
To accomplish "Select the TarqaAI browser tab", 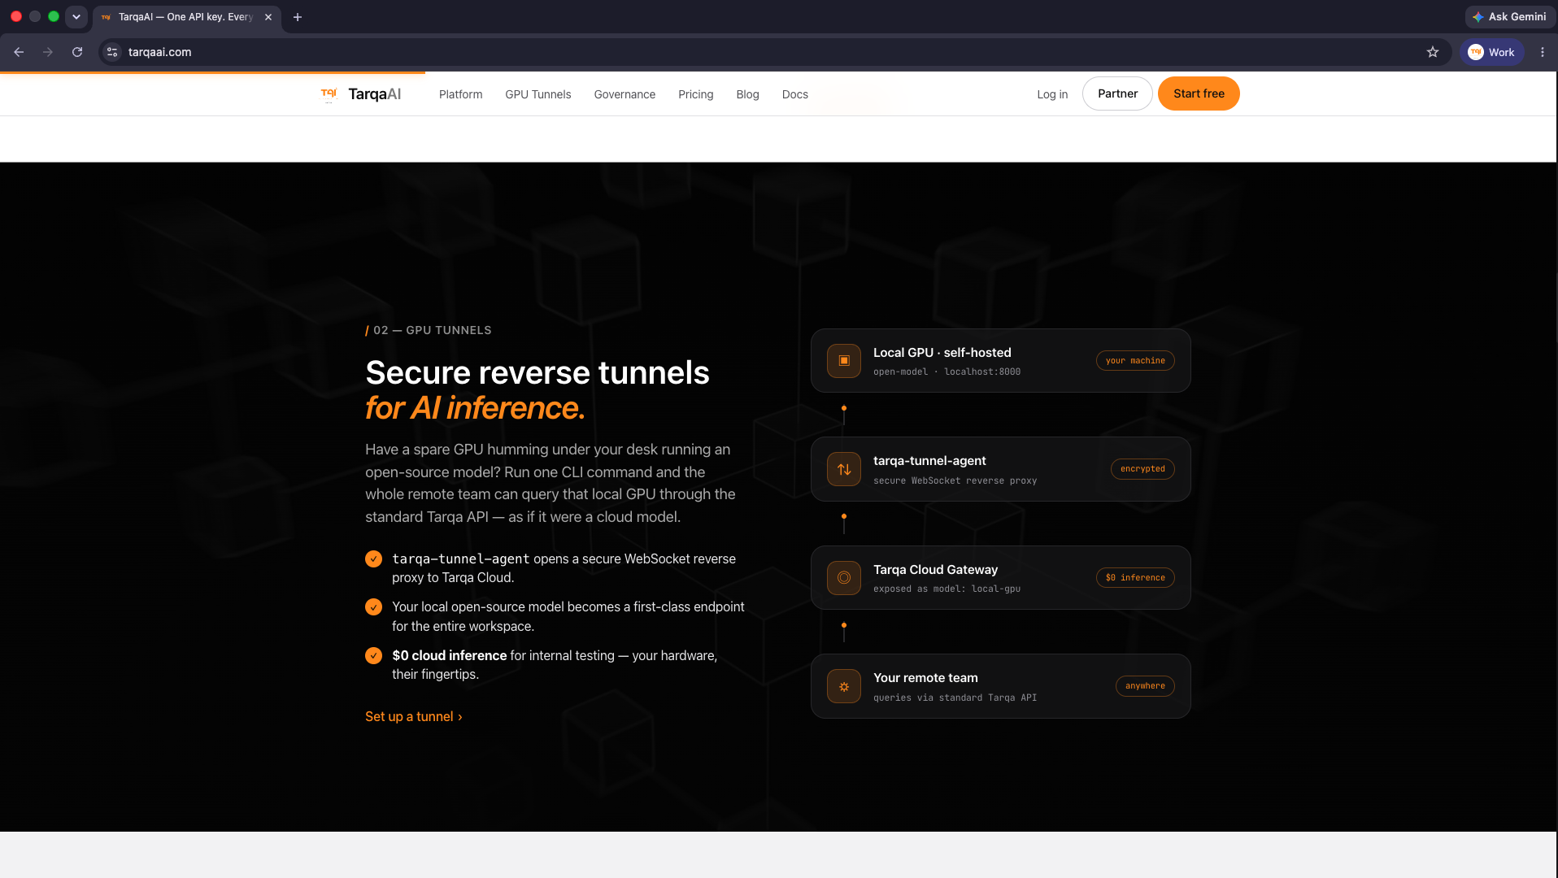I will (x=187, y=17).
